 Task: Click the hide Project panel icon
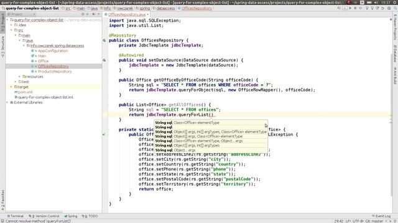point(99,14)
